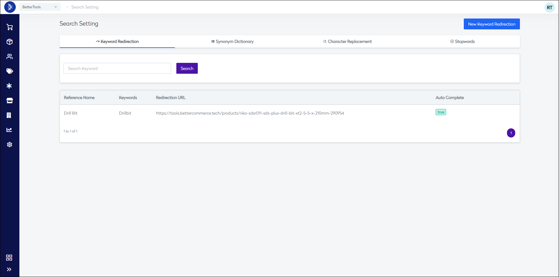The width and height of the screenshot is (559, 277).
Task: Open the customers people sidebar icon
Action: (10, 56)
